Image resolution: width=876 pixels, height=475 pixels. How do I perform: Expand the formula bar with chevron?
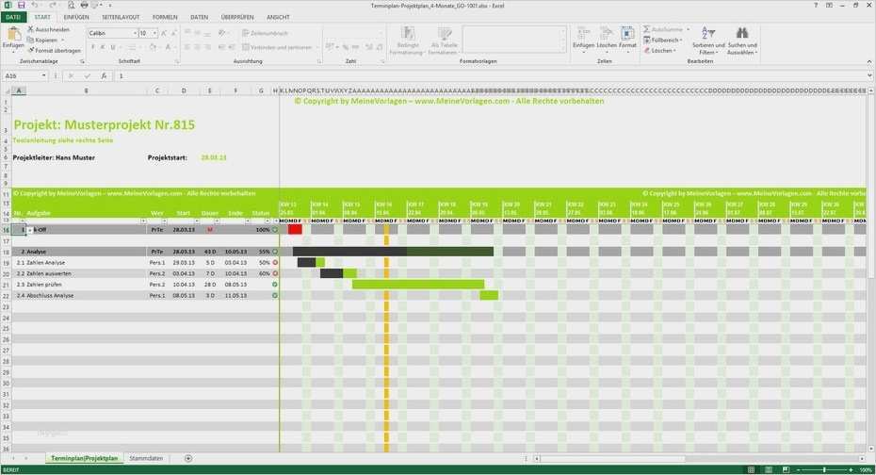(x=870, y=75)
